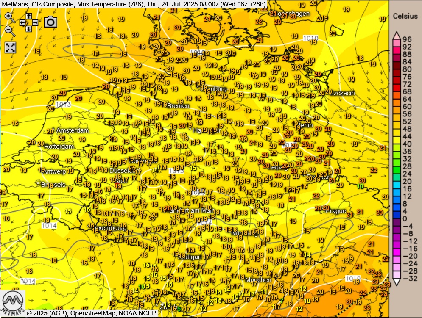Pan the map down with the arrow
The height and width of the screenshot is (318, 422).
pyautogui.click(x=28, y=29)
